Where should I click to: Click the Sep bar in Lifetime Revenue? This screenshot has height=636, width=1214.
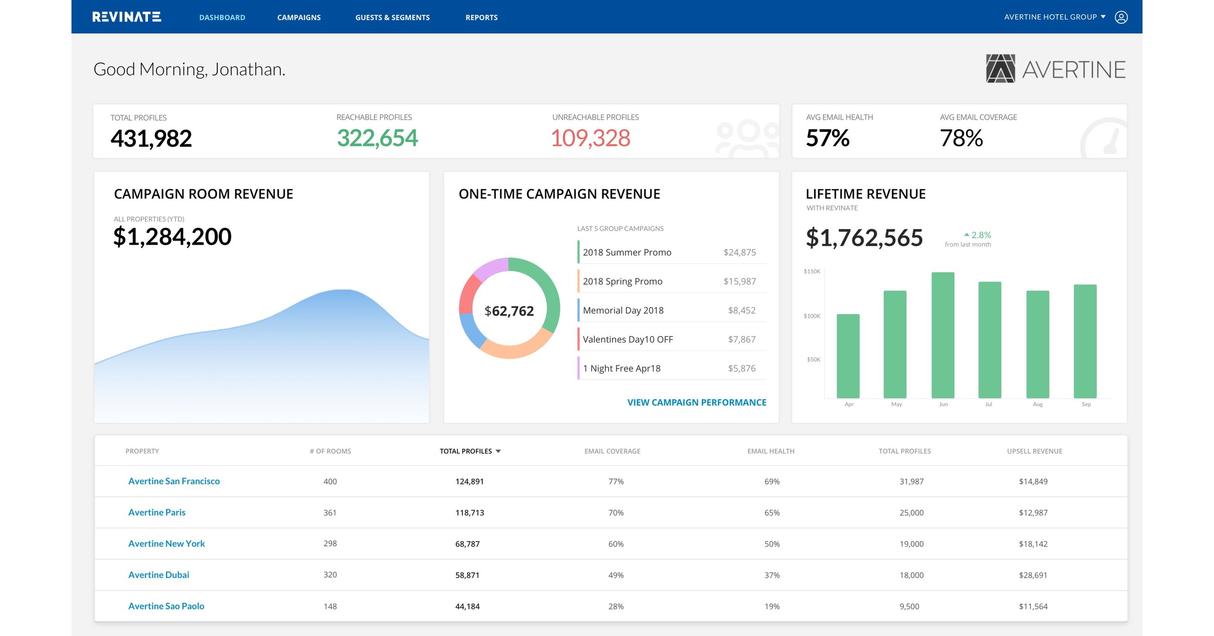[1085, 341]
